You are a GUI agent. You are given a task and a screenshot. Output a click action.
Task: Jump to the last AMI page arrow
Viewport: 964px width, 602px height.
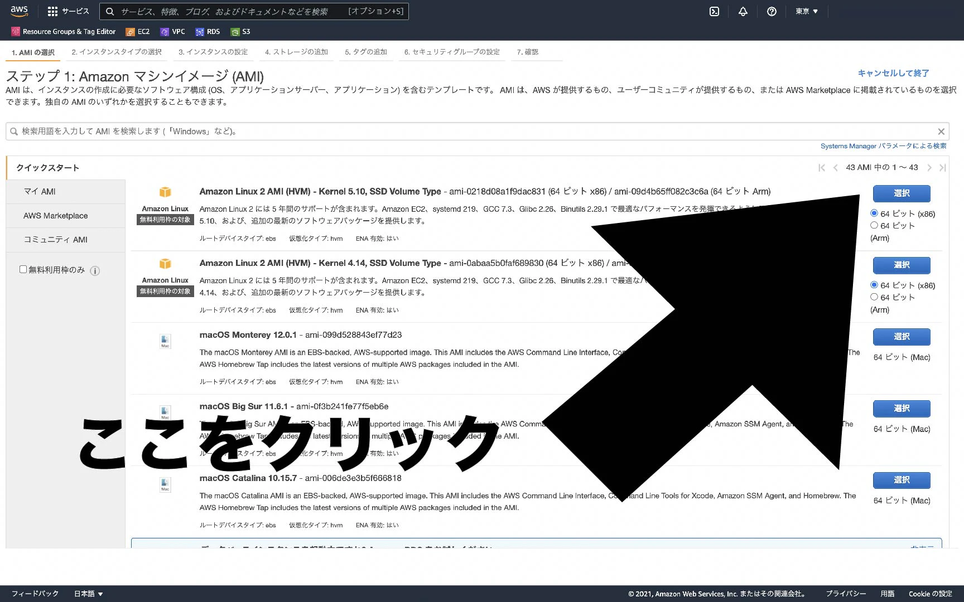coord(942,167)
